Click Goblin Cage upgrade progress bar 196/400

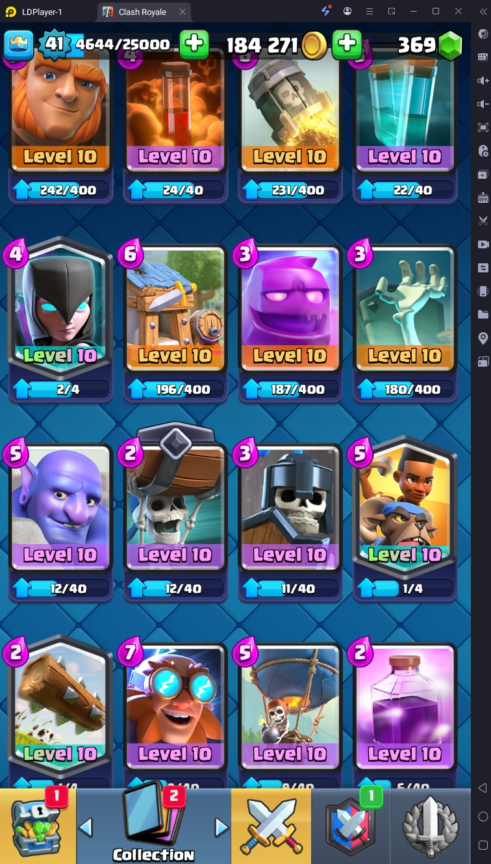(175, 389)
